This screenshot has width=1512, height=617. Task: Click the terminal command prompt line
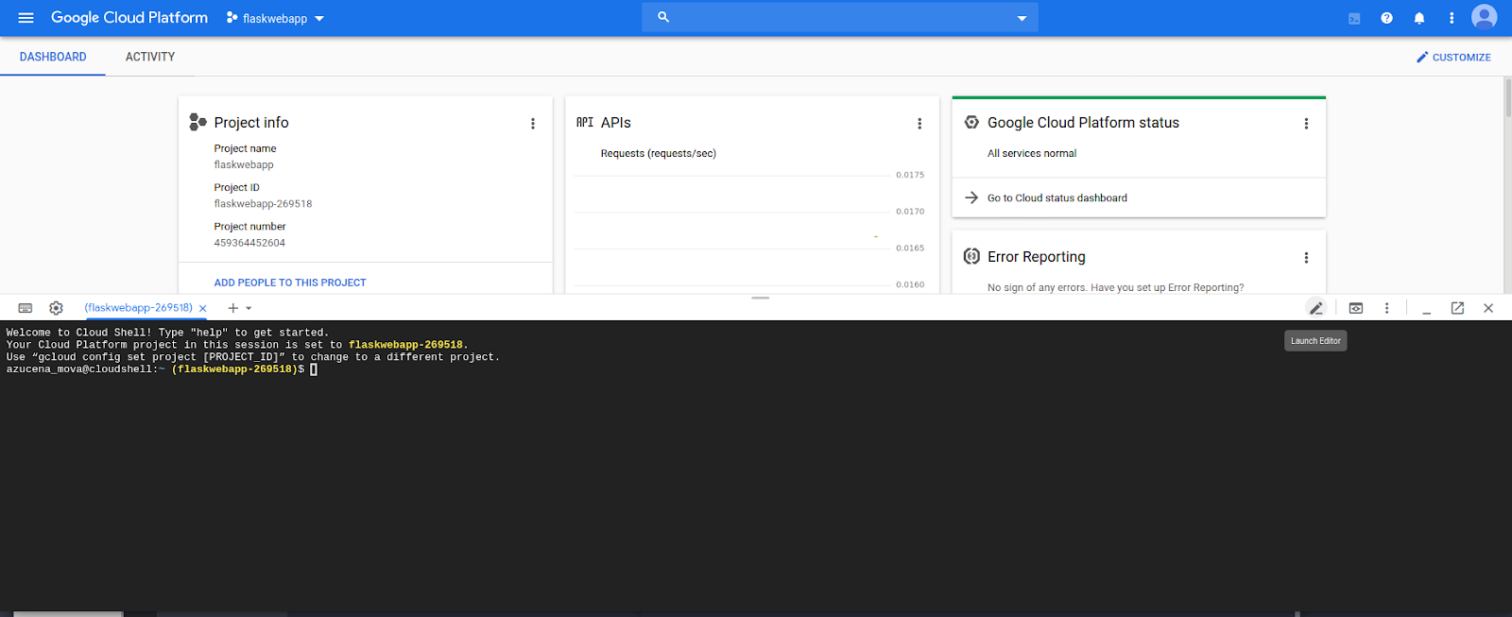(x=162, y=369)
